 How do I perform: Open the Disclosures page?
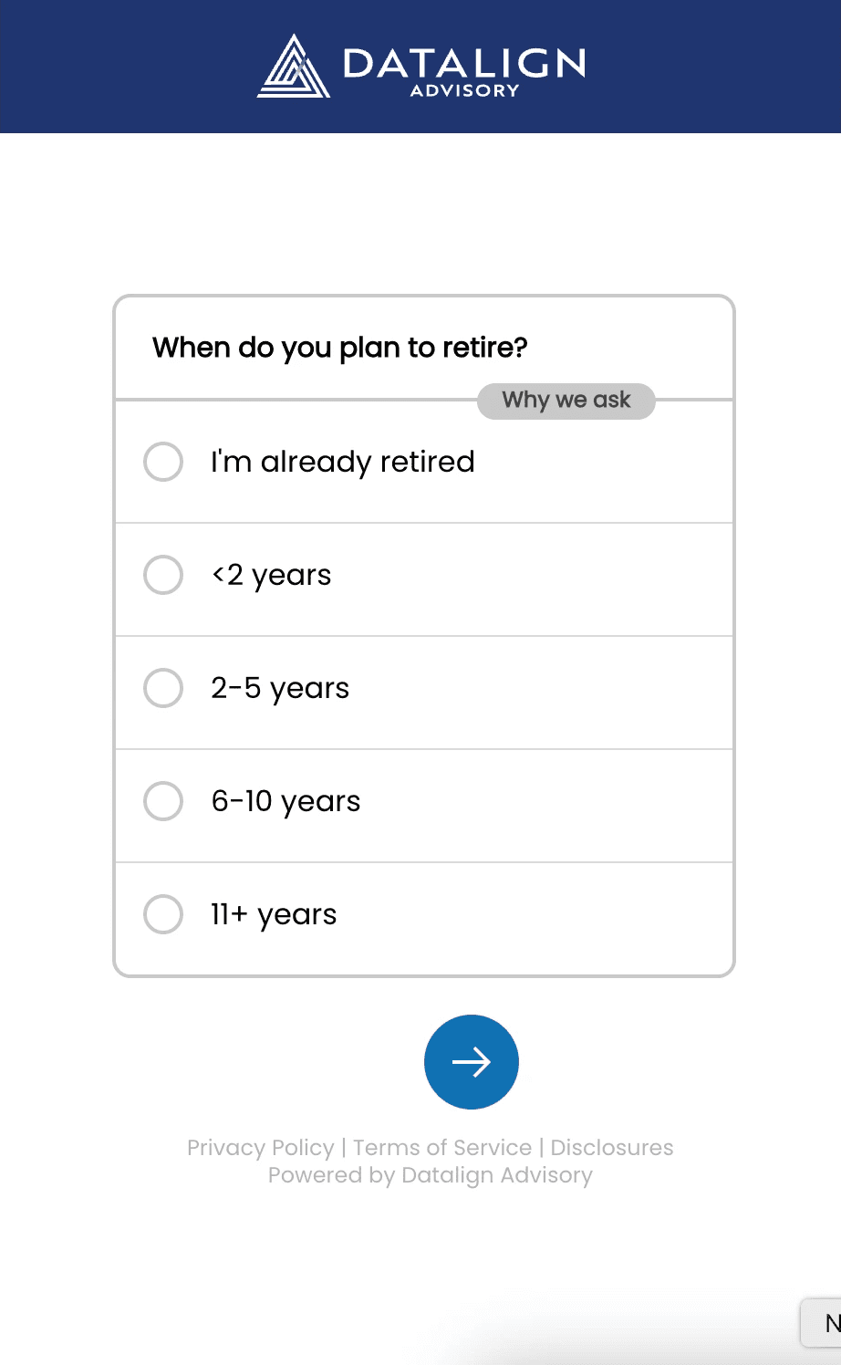pyautogui.click(x=612, y=1147)
